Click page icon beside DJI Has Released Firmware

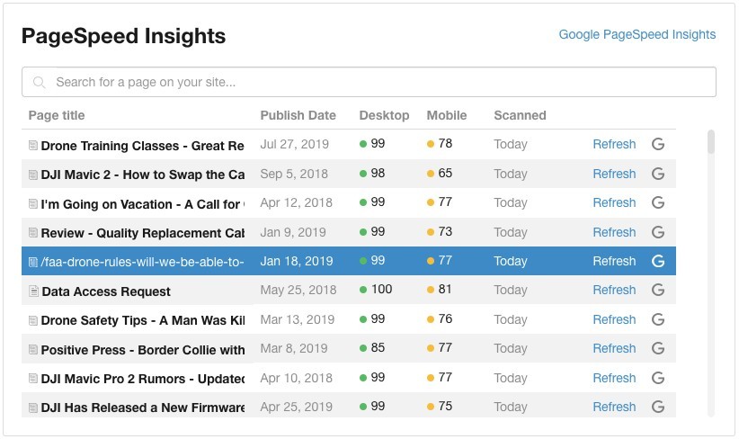pos(33,408)
